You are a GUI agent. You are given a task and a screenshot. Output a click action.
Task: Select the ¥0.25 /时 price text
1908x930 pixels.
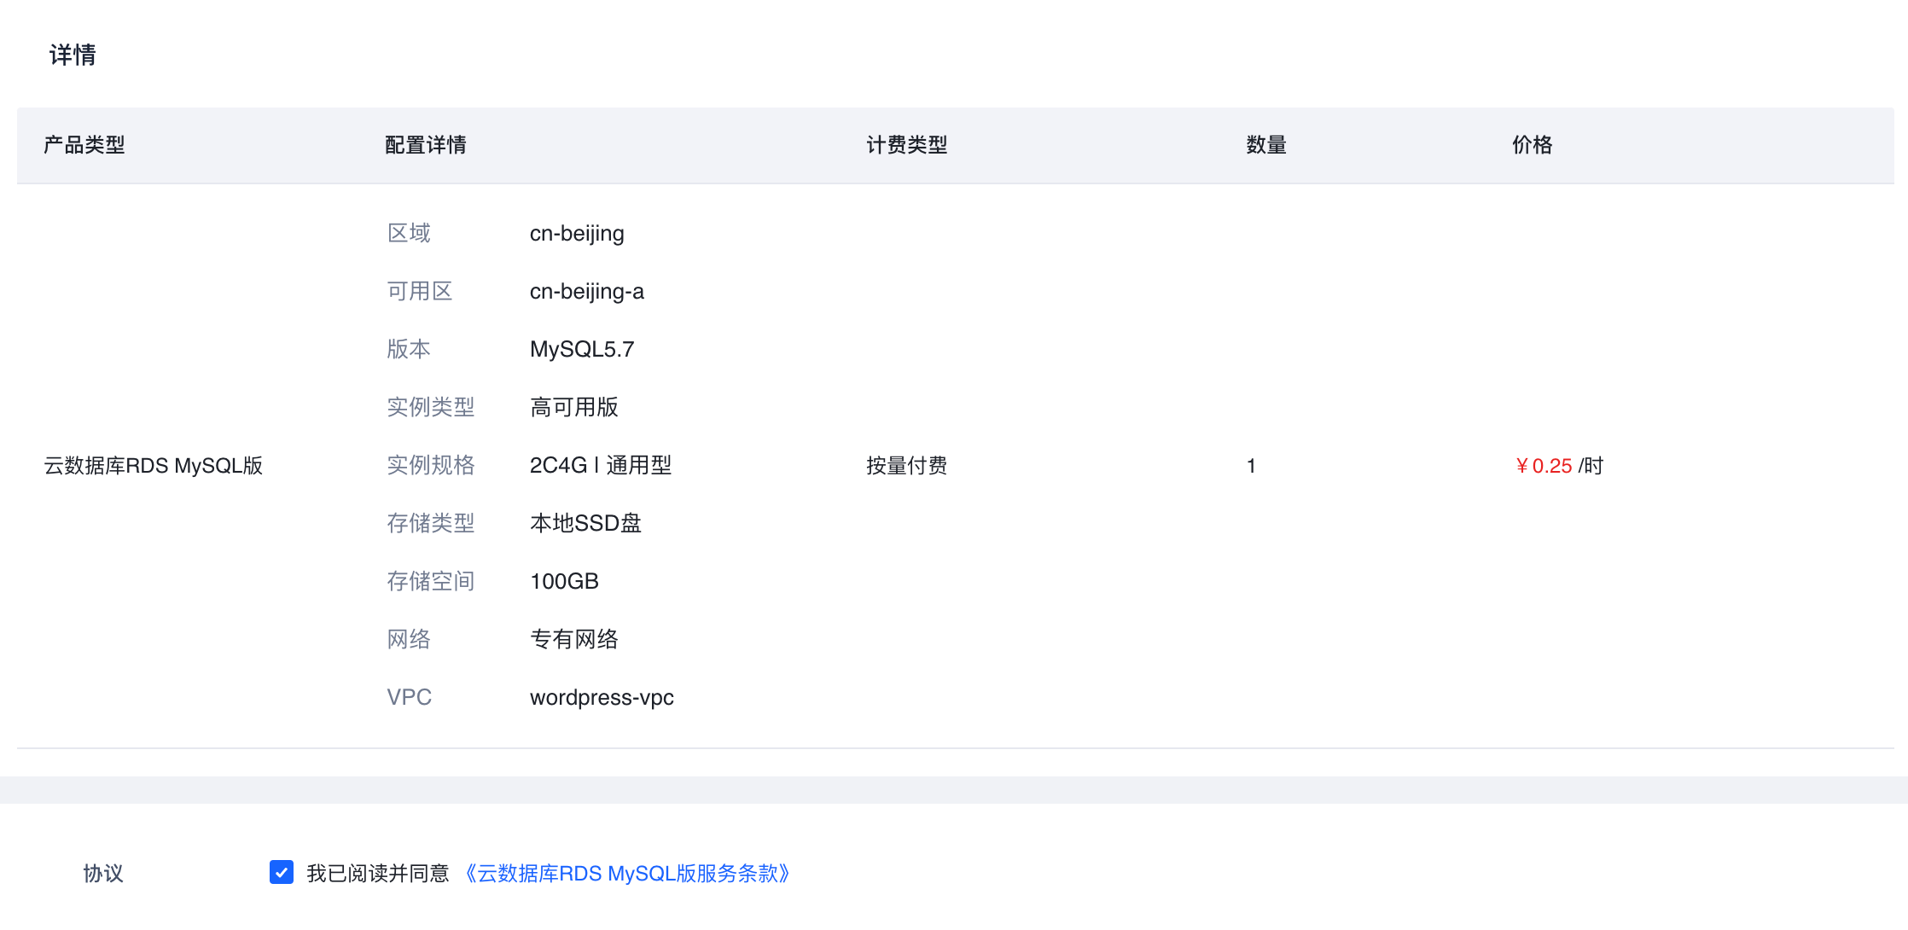pos(1559,466)
